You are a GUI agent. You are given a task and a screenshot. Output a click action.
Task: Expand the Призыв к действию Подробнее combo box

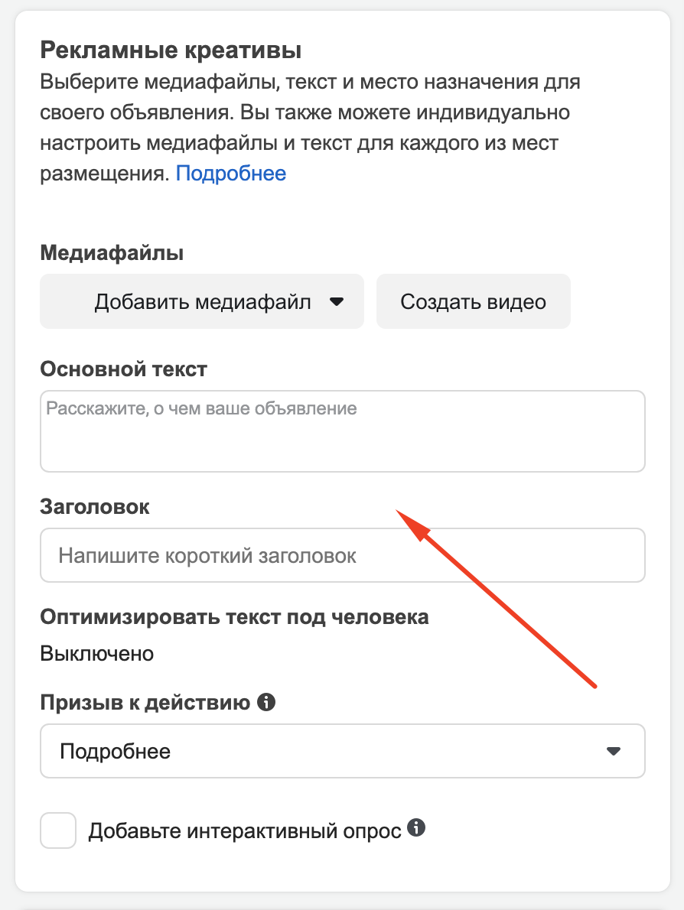(x=343, y=751)
